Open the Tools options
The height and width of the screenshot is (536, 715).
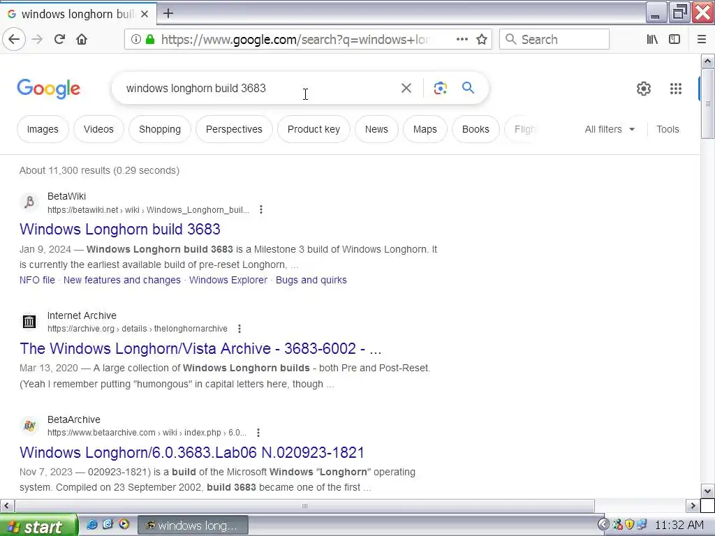pyautogui.click(x=668, y=129)
